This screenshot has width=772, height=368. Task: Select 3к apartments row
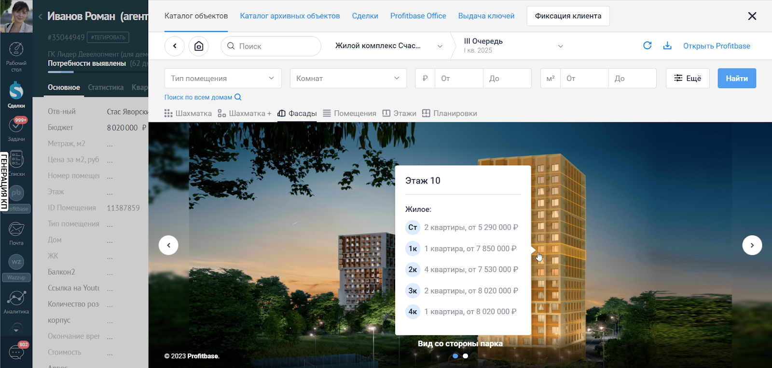(462, 290)
